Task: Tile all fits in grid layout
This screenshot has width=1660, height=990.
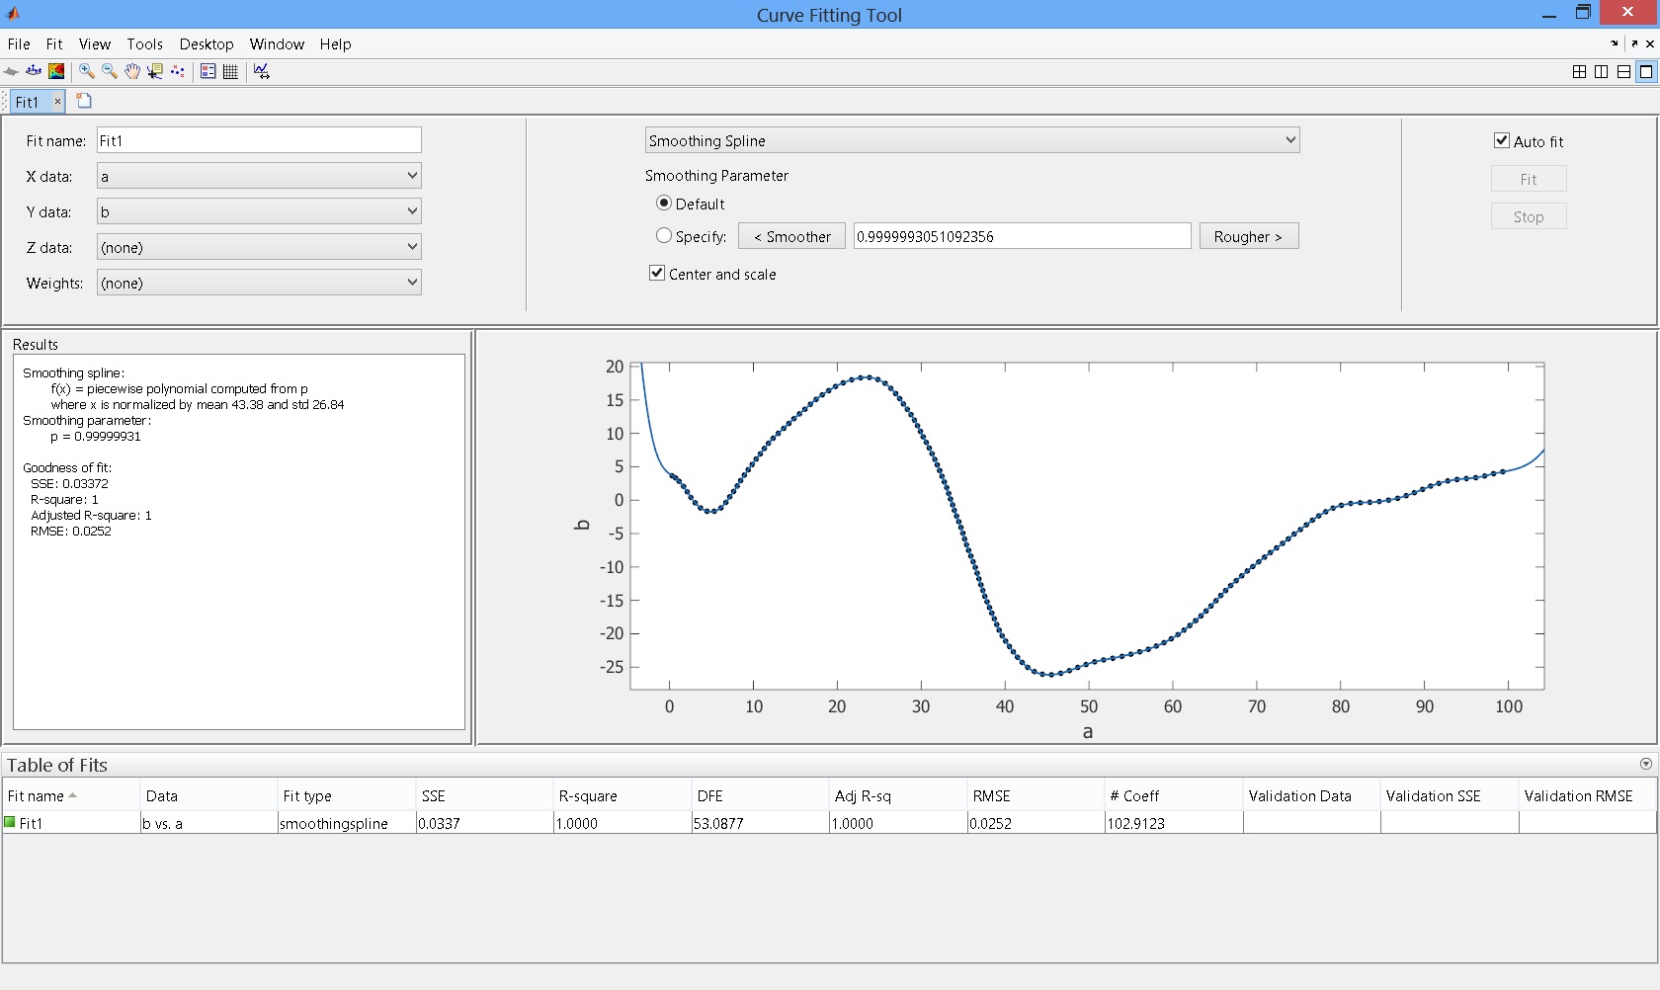Action: coord(1579,71)
